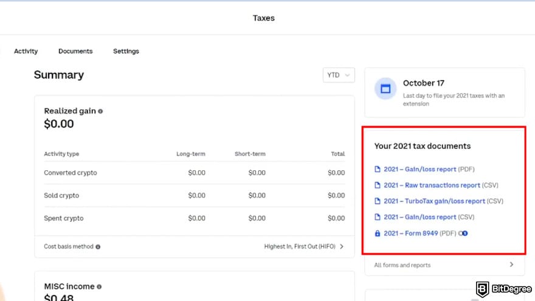Click the October 17 deadline heading

[x=423, y=83]
